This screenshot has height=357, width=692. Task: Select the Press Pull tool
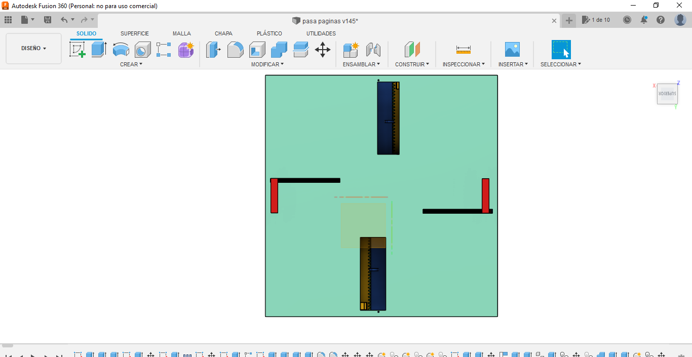tap(213, 50)
